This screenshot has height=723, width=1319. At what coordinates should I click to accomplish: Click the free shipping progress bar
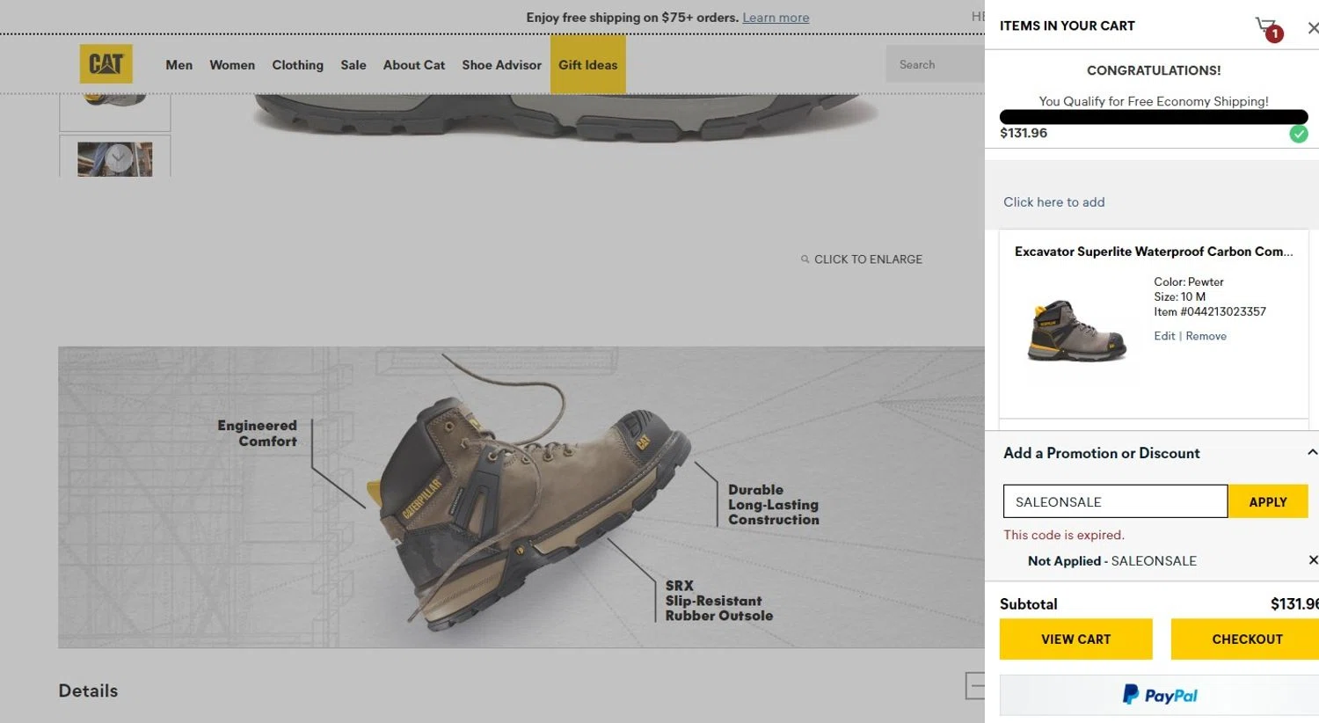pyautogui.click(x=1154, y=117)
